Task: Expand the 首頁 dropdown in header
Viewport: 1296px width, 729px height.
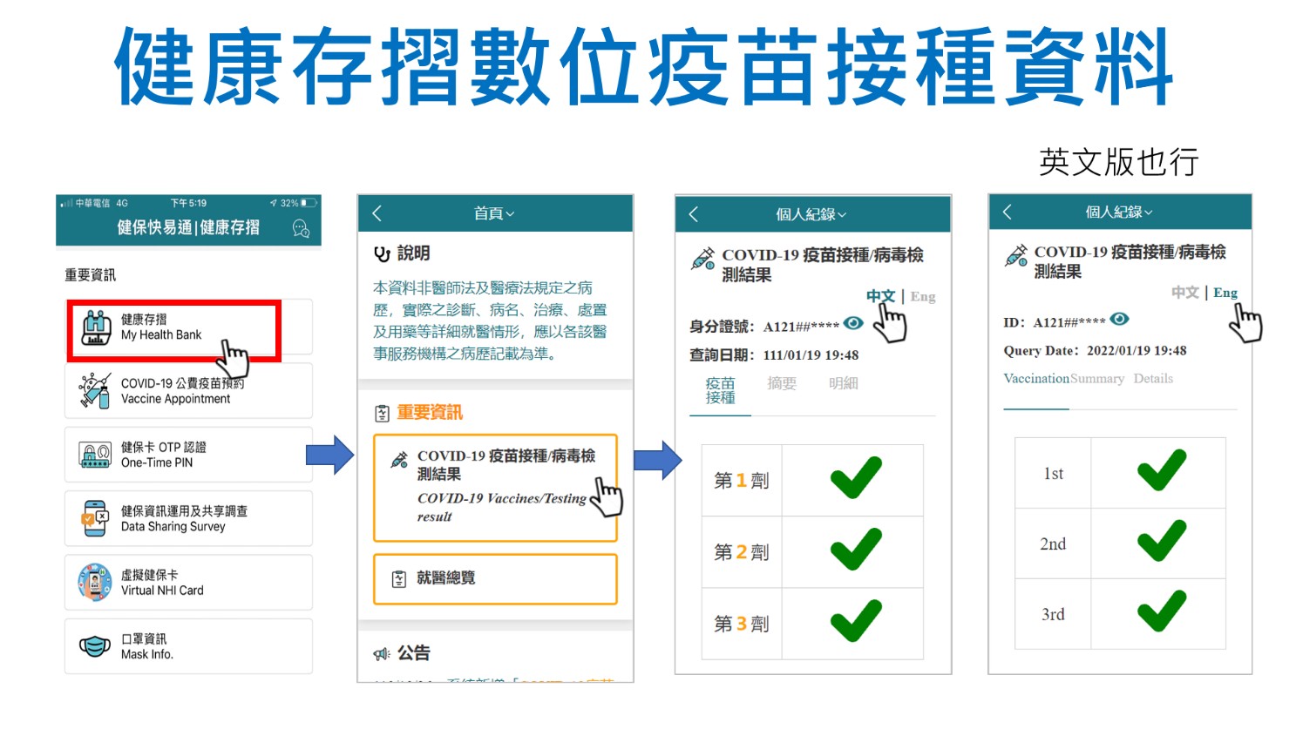Action: click(494, 214)
